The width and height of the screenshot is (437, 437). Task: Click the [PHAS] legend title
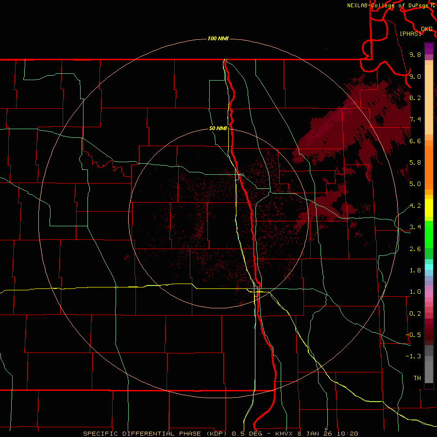pyautogui.click(x=410, y=34)
